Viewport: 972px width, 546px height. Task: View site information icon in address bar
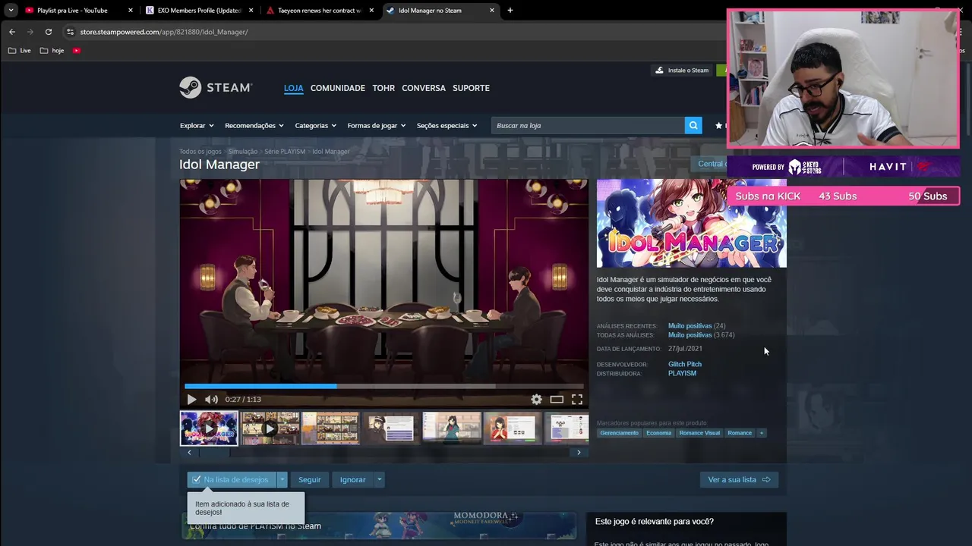[x=70, y=32]
